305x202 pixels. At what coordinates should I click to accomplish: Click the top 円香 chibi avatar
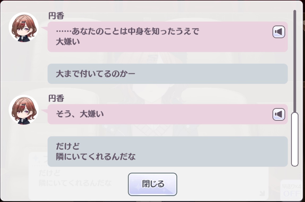24,27
